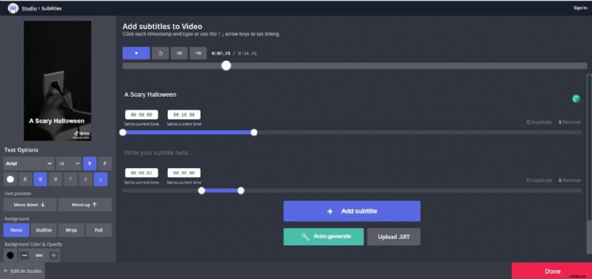Screen dimensions: 592x279
Task: Open the white text color swatch
Action: click(x=10, y=179)
